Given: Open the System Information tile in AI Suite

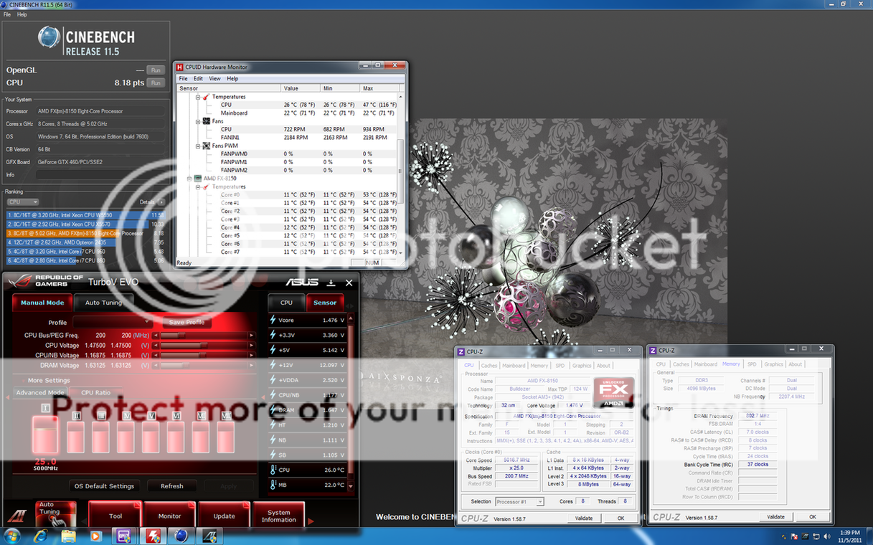Looking at the screenshot, I should click(x=278, y=515).
